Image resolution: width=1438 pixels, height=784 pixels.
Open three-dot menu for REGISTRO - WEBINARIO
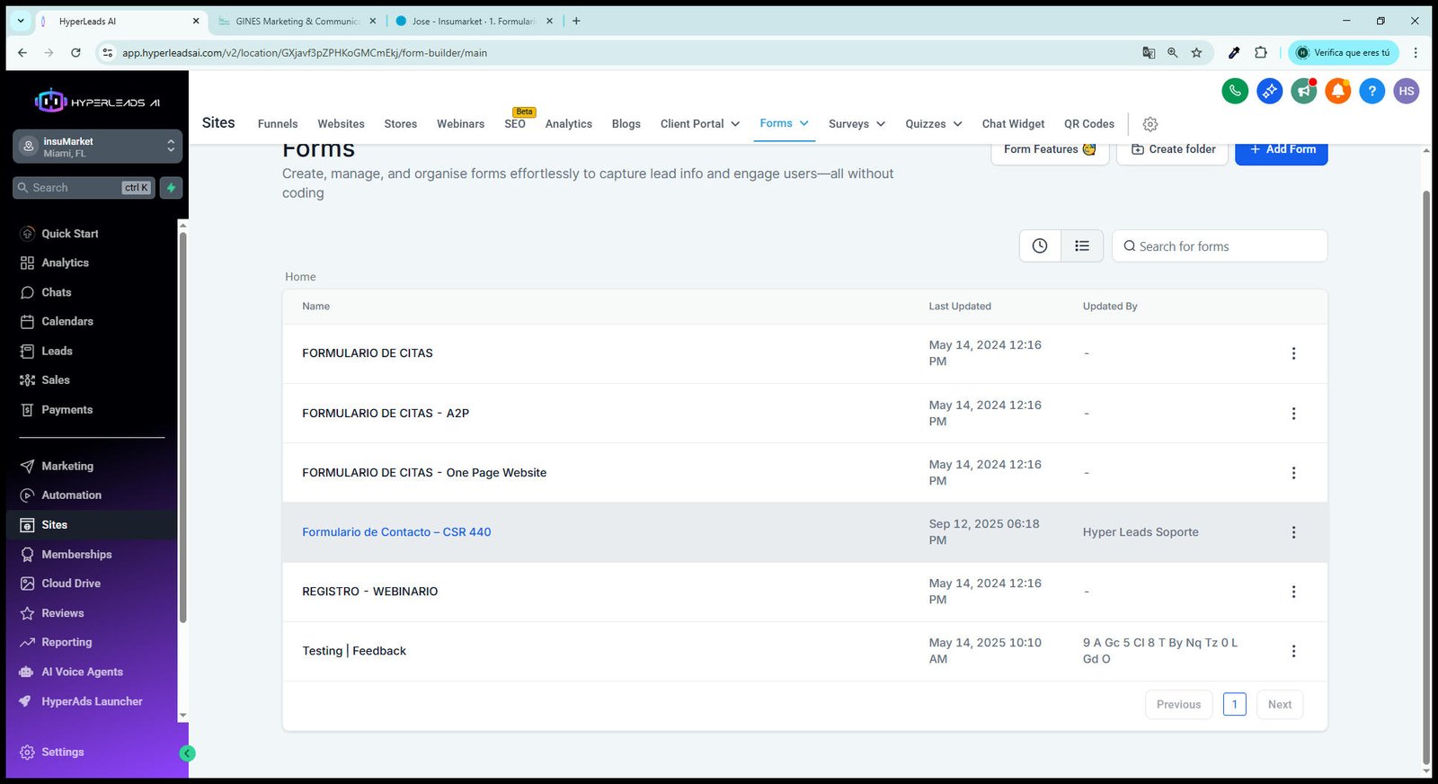pos(1293,592)
